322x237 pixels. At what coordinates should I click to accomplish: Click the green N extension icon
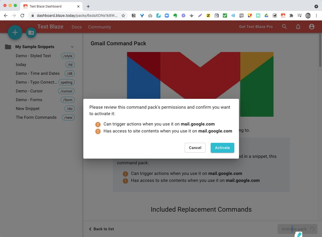coord(258,16)
